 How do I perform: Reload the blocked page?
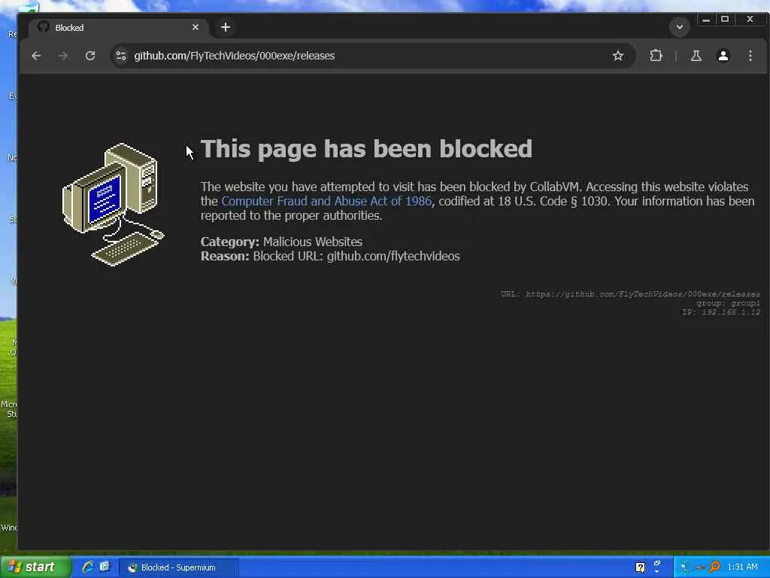(x=90, y=56)
